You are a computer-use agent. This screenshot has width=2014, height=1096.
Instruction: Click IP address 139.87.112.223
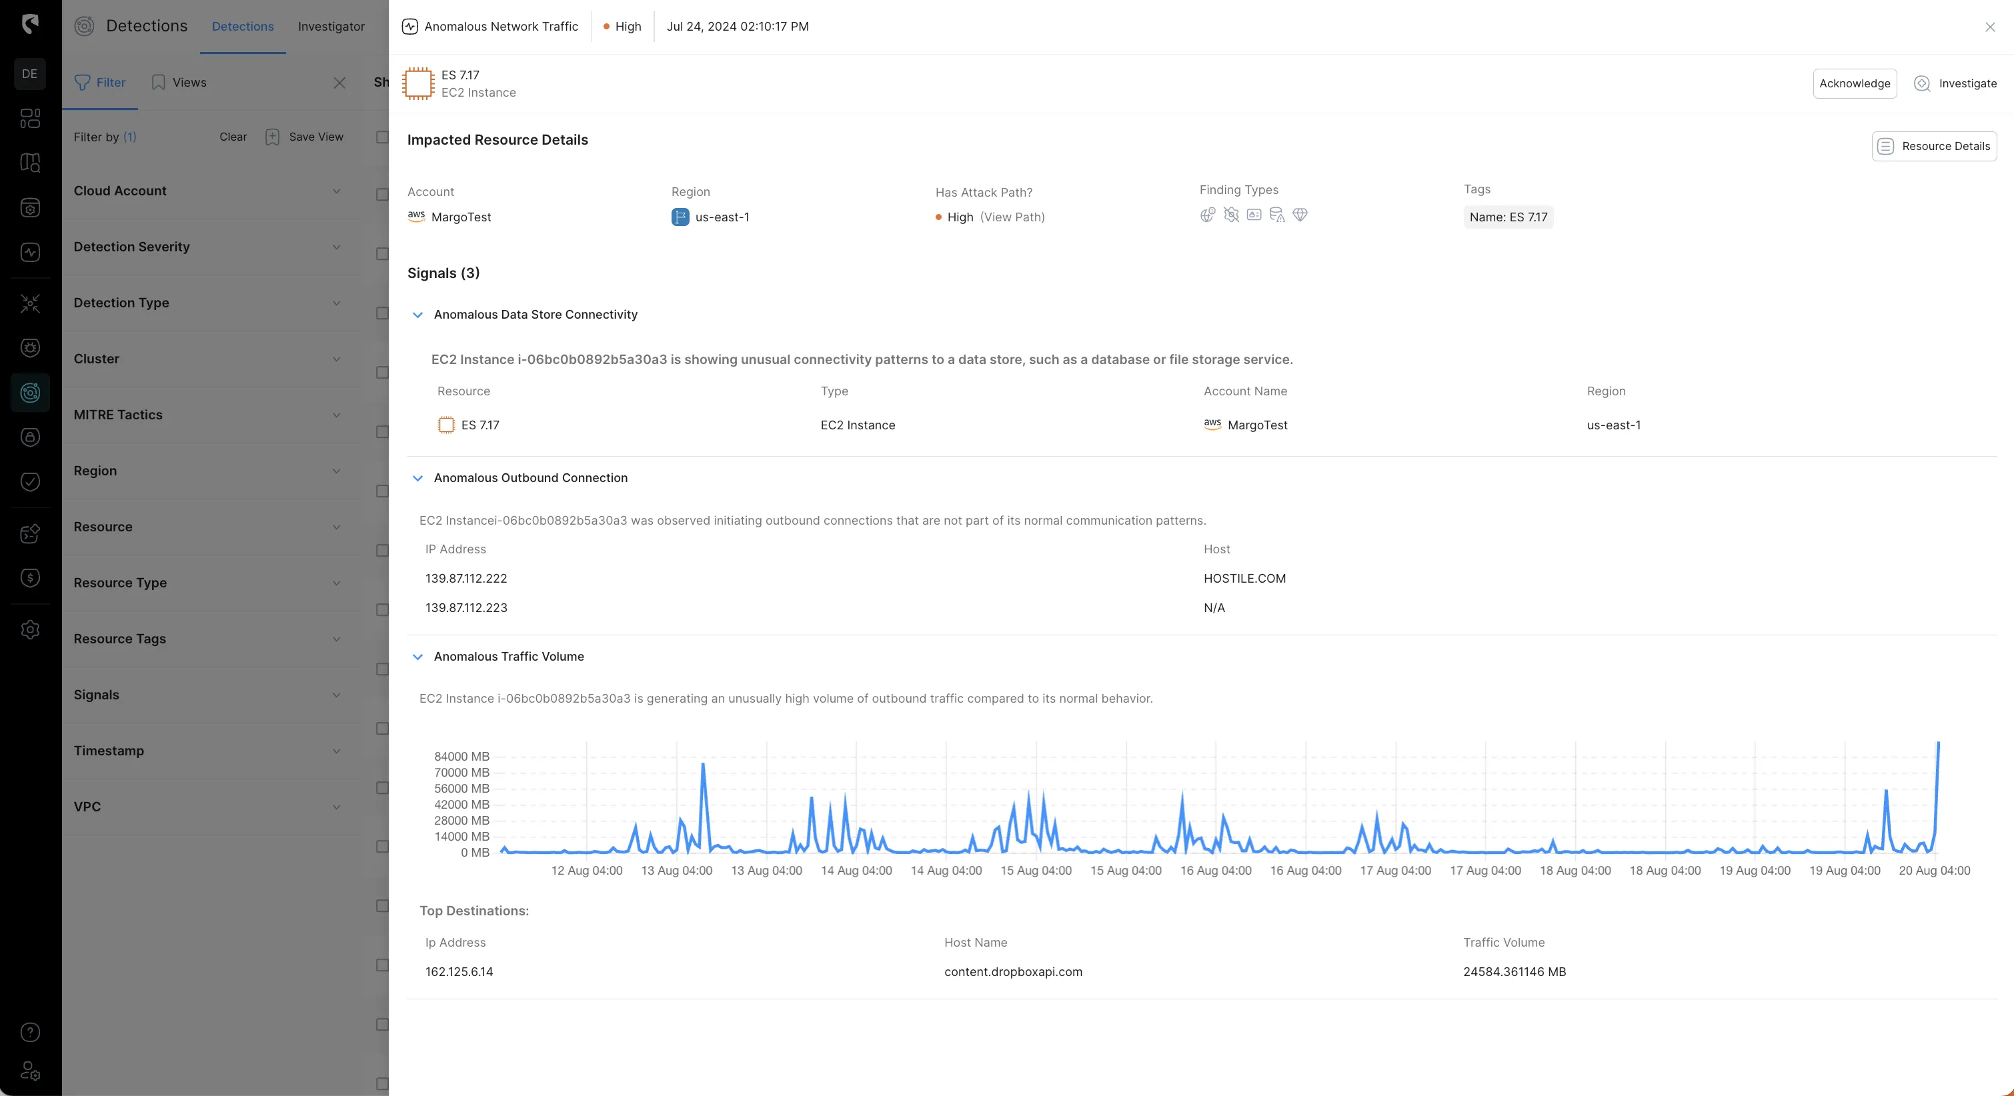466,607
